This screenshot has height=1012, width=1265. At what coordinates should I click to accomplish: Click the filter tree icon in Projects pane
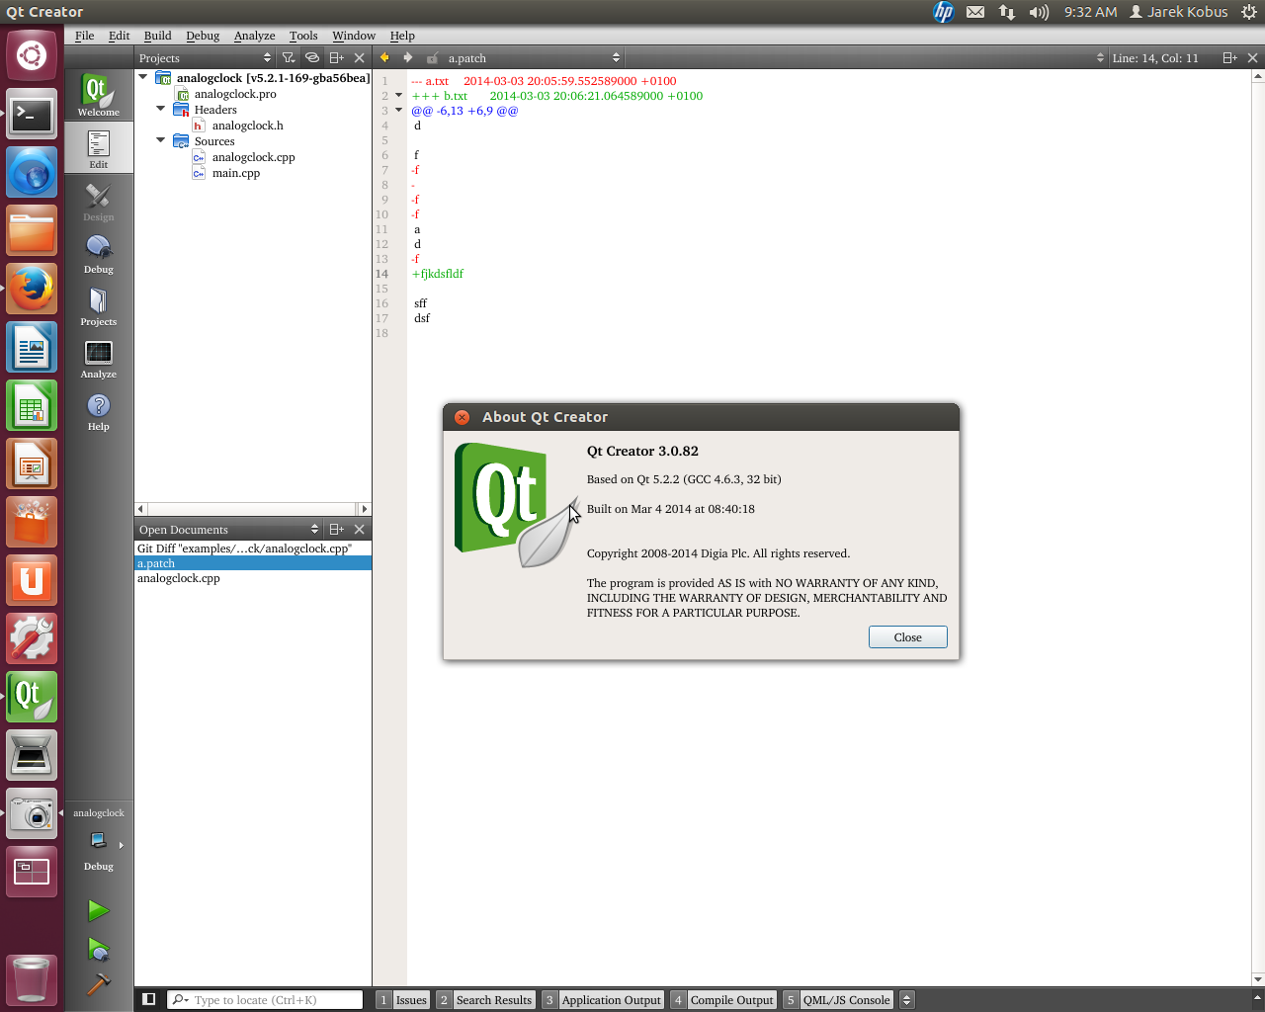click(x=288, y=57)
